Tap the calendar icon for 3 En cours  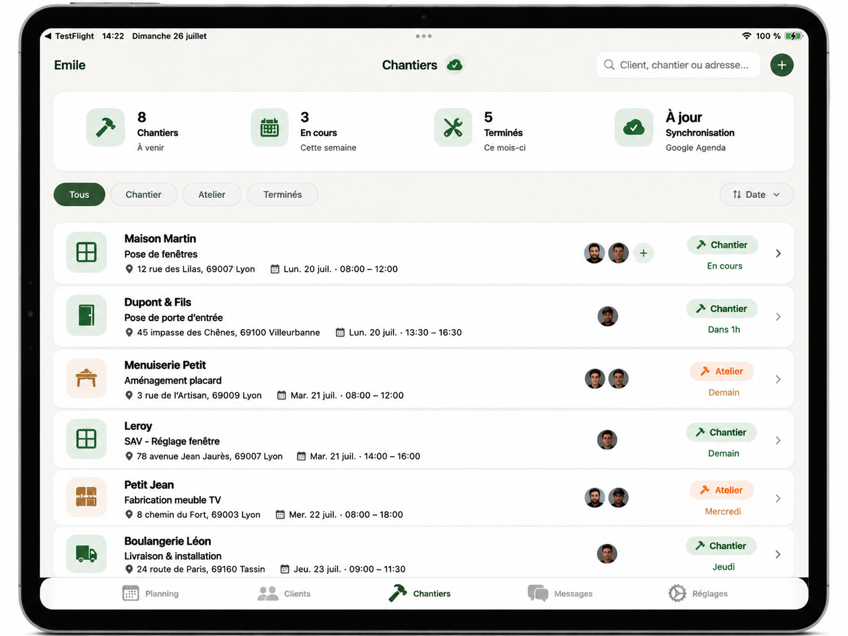tap(269, 127)
